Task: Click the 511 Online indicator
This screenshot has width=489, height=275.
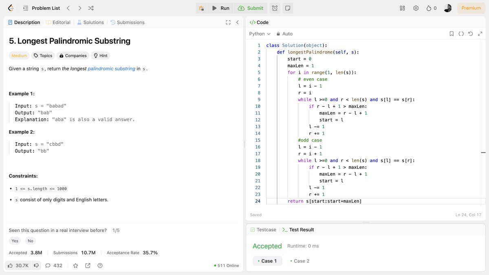Action: point(227,266)
